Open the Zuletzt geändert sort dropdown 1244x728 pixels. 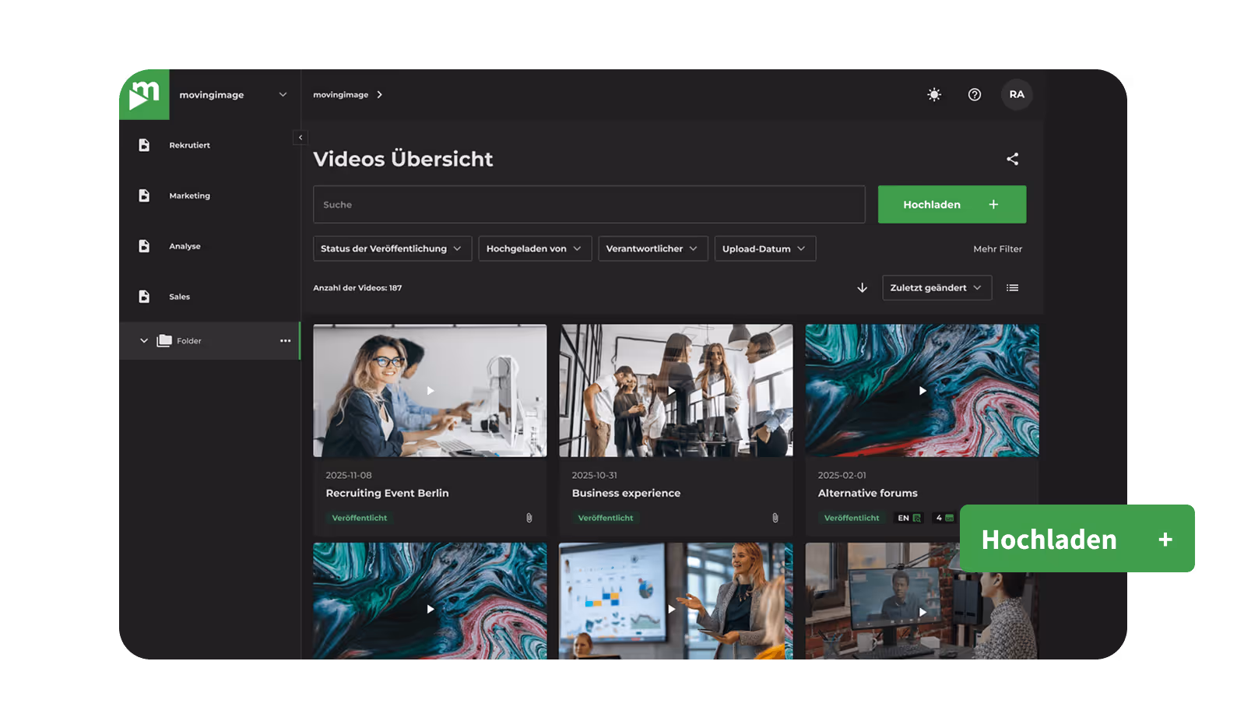click(x=937, y=287)
